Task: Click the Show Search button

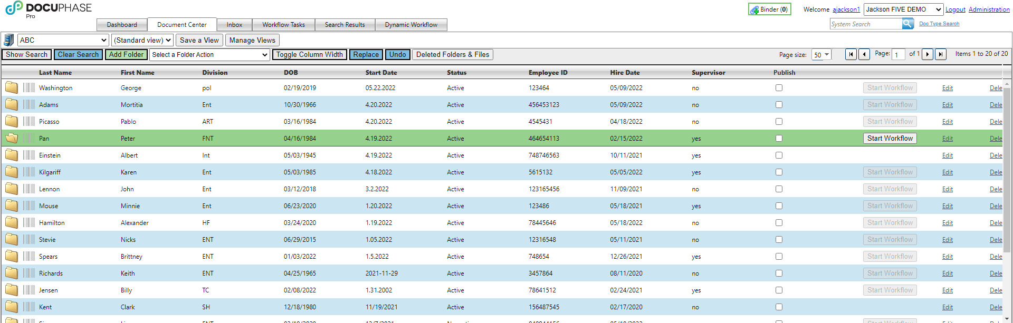Action: 26,55
